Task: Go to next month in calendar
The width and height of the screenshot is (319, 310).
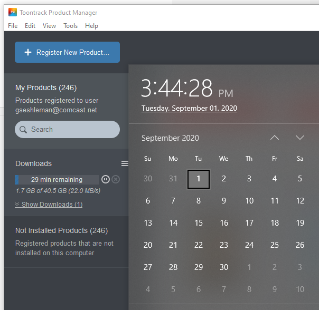Action: click(x=300, y=138)
